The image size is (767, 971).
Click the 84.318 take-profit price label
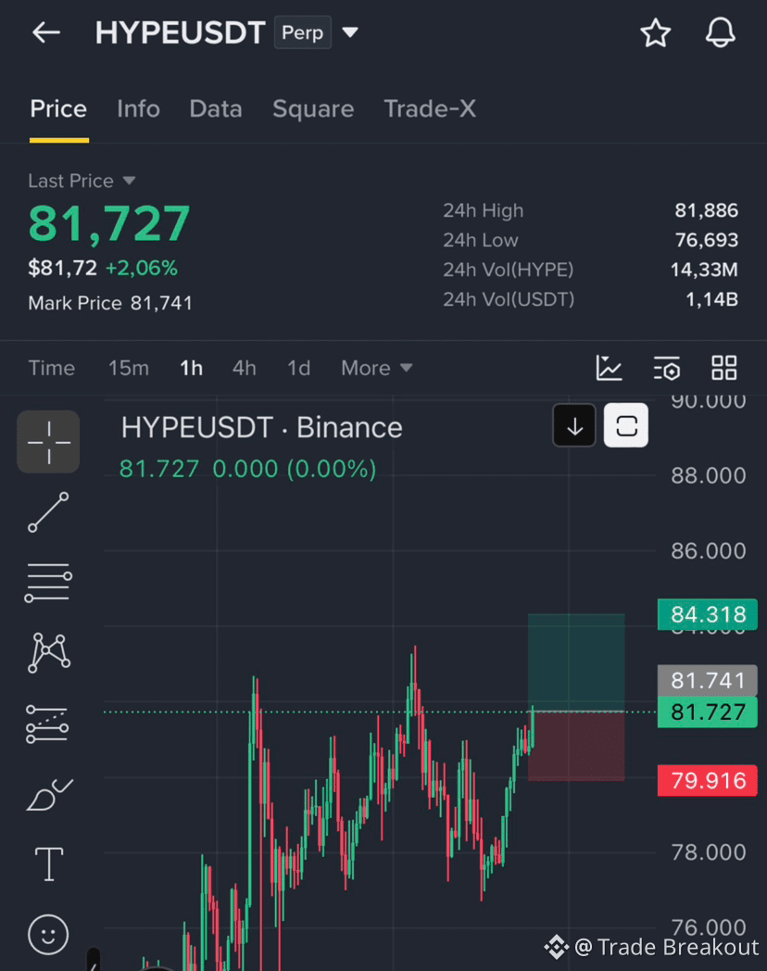[708, 614]
